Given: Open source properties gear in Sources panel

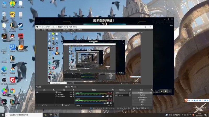Looking at the screenshot, I should [62, 105].
